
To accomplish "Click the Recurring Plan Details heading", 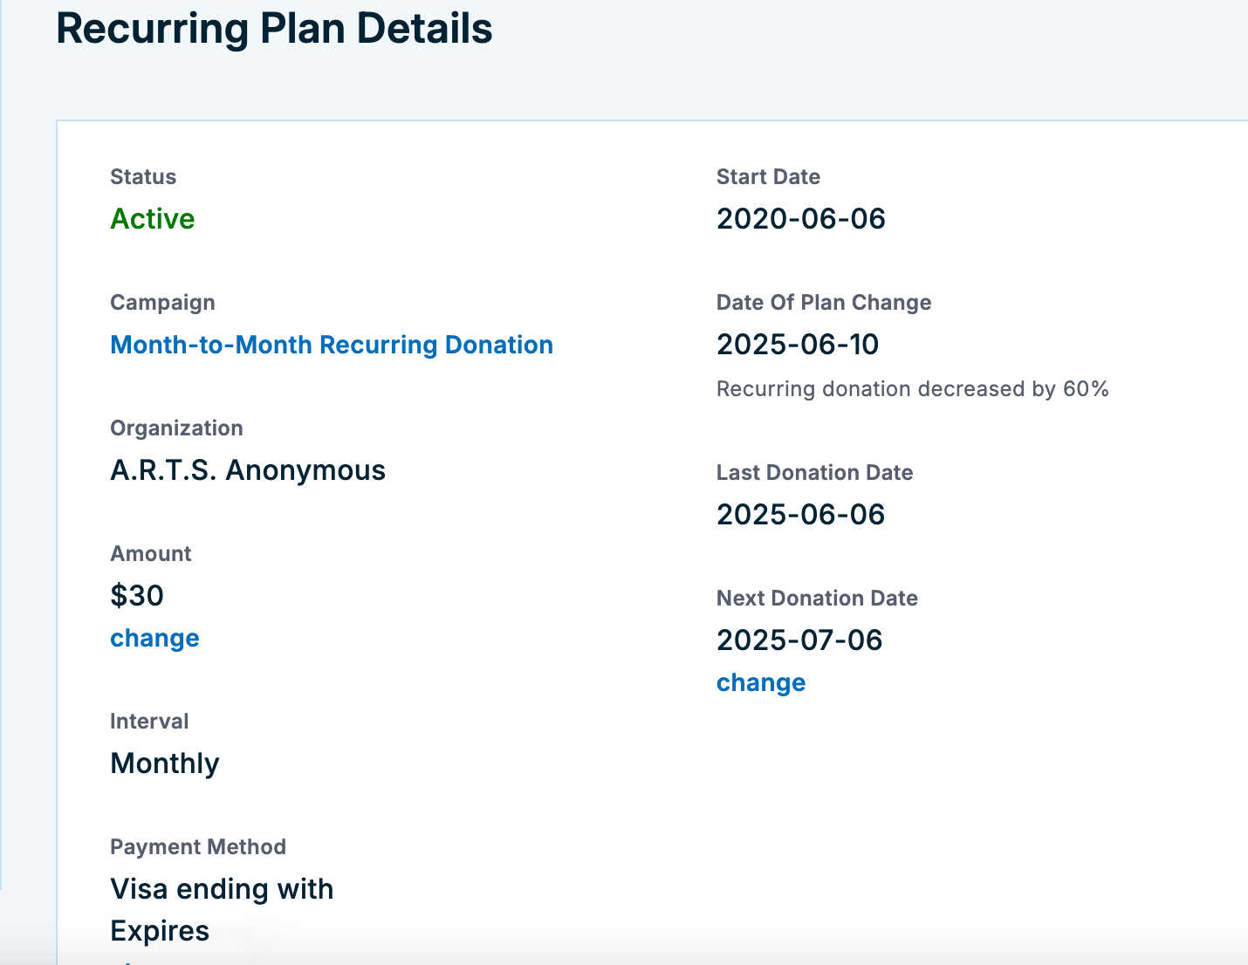I will [274, 29].
